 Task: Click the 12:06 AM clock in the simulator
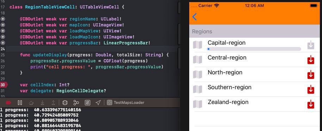coord(254,6)
